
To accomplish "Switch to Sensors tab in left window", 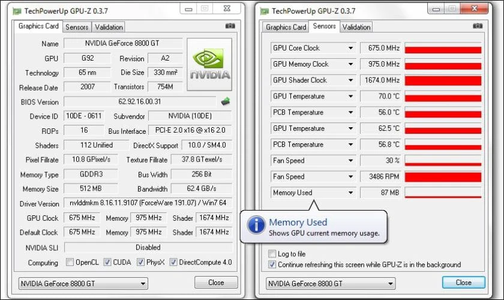I will click(77, 27).
